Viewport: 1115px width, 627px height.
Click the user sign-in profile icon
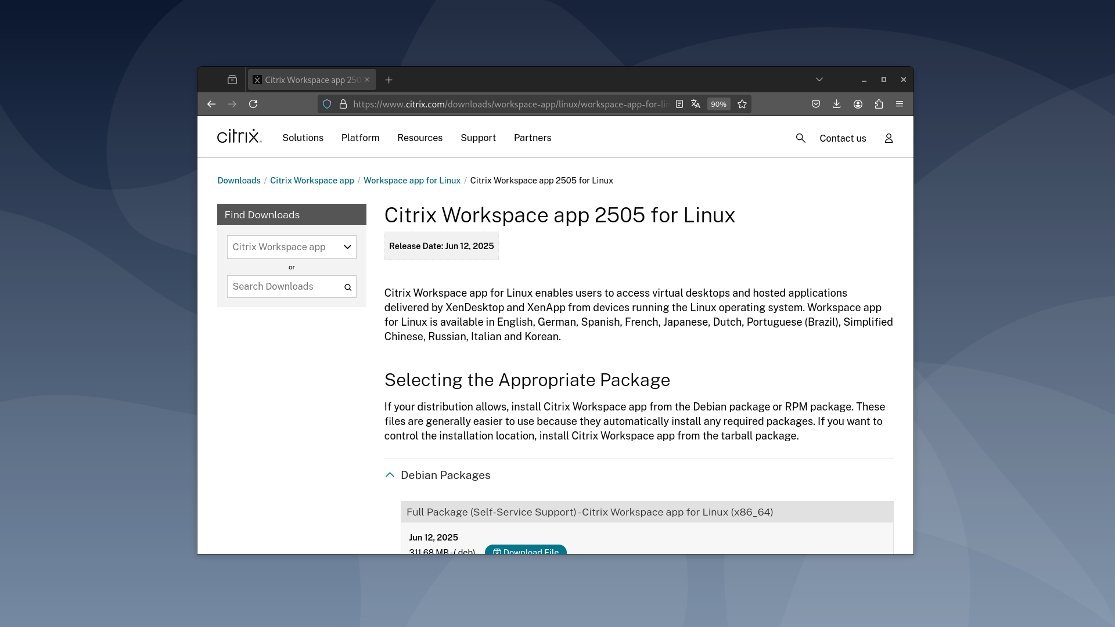[x=889, y=138]
